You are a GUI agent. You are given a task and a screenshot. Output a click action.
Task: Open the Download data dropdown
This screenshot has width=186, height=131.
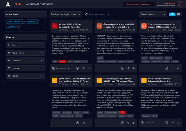153,14
